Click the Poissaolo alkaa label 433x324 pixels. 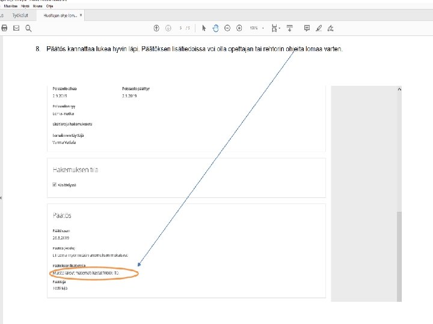[64, 89]
